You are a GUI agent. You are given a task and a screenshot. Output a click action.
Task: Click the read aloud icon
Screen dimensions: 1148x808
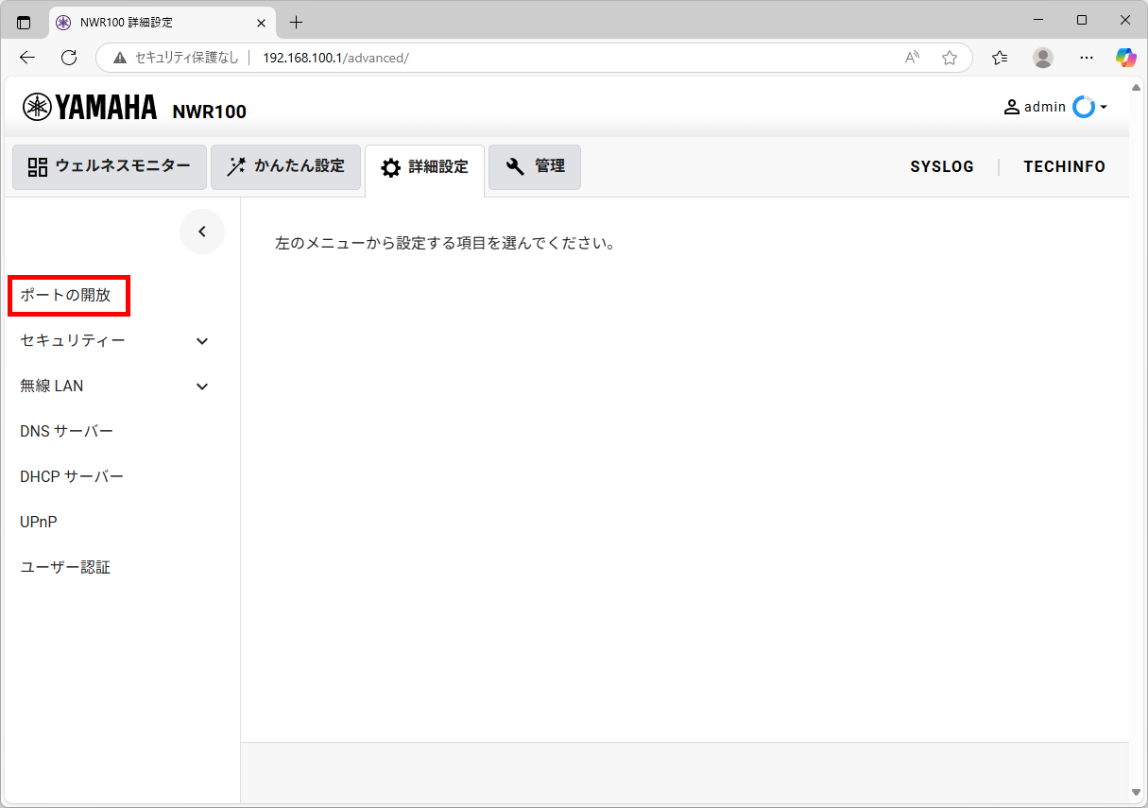pyautogui.click(x=912, y=58)
